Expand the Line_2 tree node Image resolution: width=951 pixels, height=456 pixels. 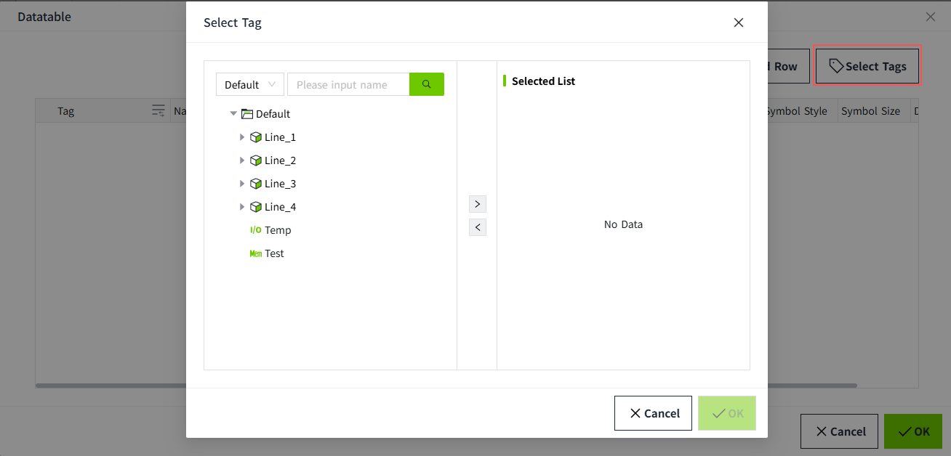(x=242, y=160)
